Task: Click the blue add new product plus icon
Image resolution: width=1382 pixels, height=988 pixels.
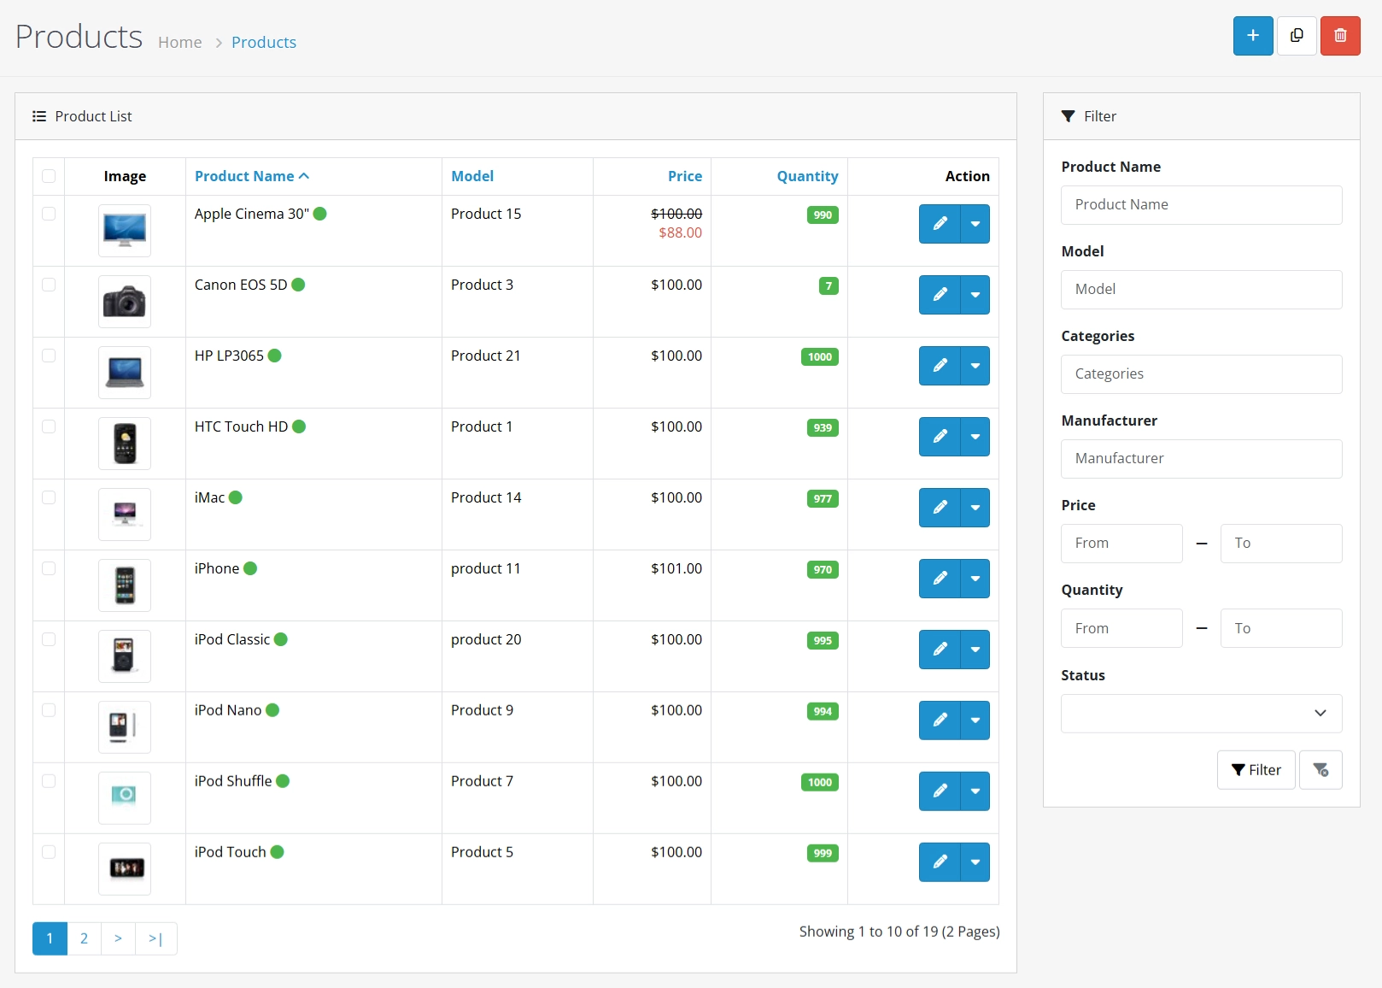Action: point(1252,36)
